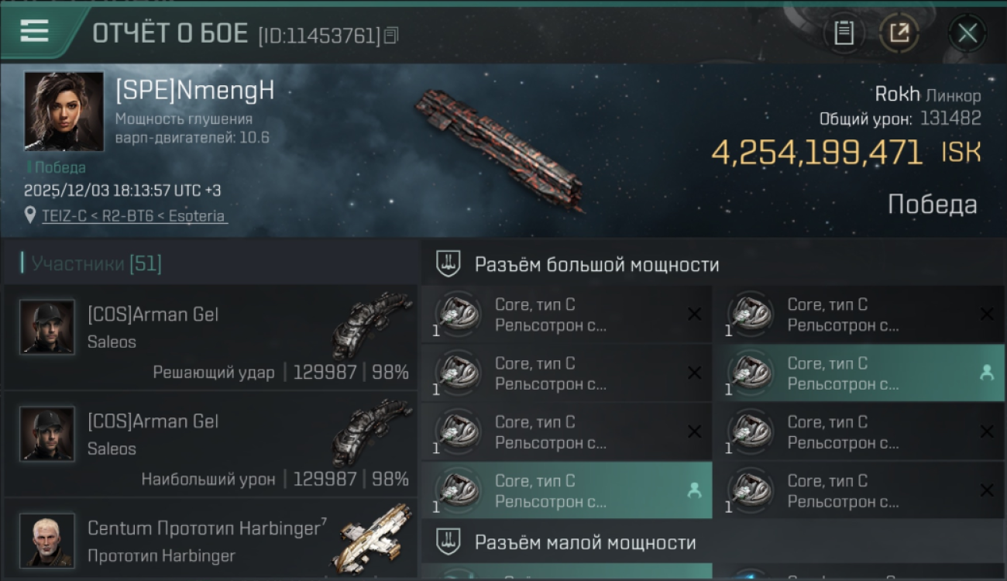This screenshot has width=1007, height=581.
Task: Copy the battle report ID icon
Action: [x=391, y=35]
